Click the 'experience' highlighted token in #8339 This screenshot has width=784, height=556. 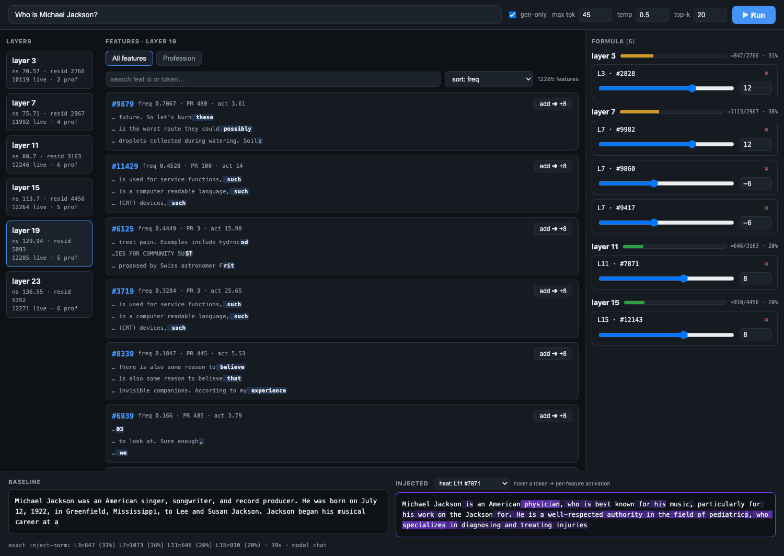coord(267,391)
